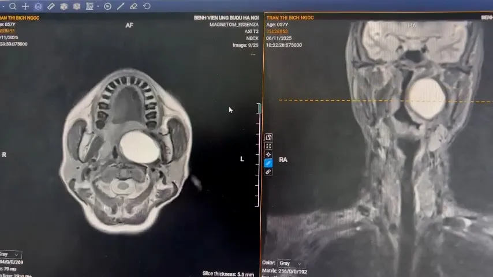Click the copy image viewport button
This screenshot has height=277, width=493.
click(268, 137)
